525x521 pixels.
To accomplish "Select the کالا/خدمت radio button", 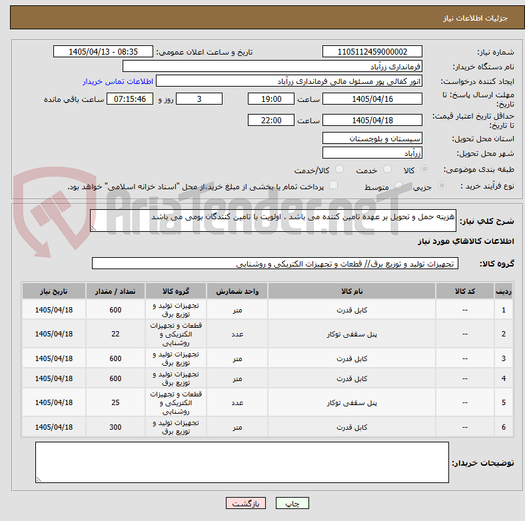I will (x=340, y=169).
